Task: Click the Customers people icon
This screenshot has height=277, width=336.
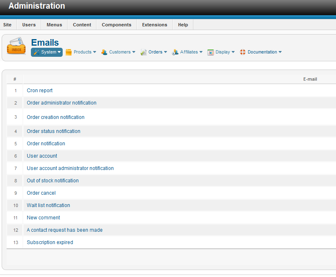Action: click(104, 52)
